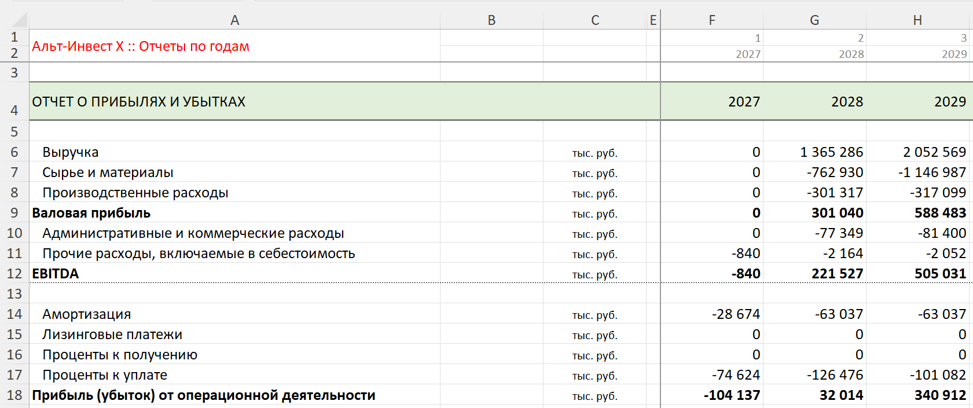This screenshot has width=973, height=408.
Task: Select column F header
Action: 712,20
